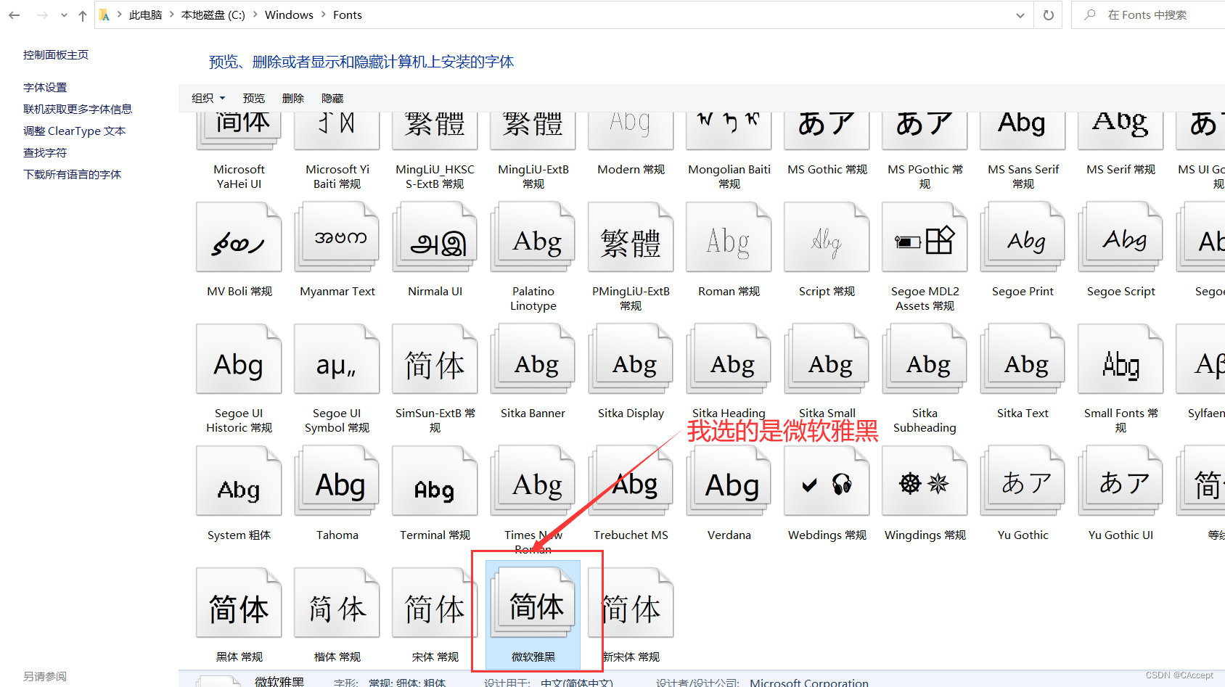Select the Segoe Print font icon
This screenshot has height=687, width=1225.
coord(1023,237)
